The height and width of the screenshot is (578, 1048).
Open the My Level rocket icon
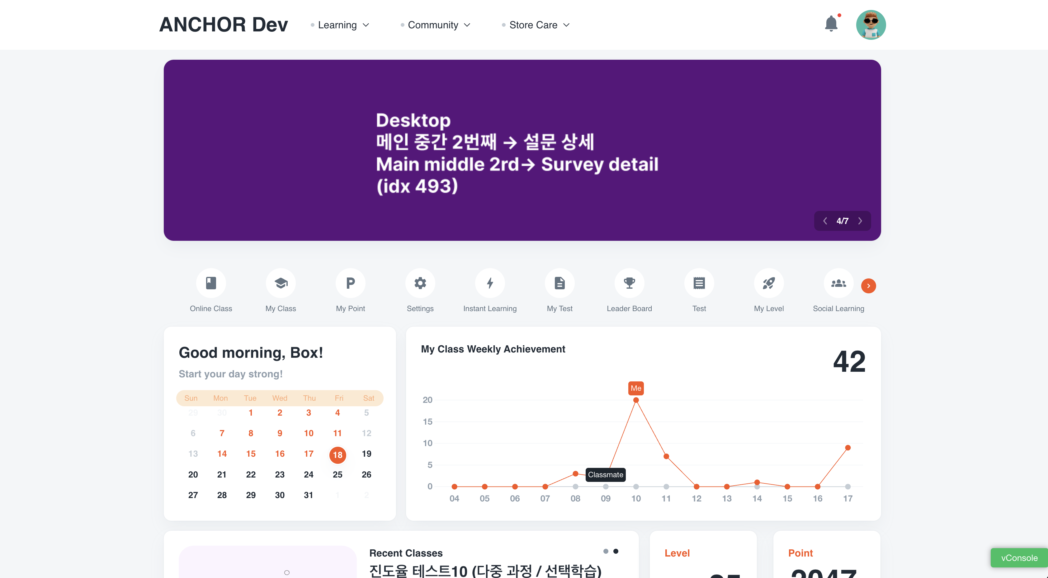point(769,283)
